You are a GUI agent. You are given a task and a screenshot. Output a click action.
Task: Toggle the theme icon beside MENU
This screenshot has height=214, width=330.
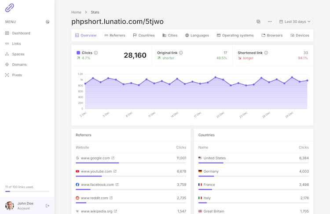(x=48, y=22)
